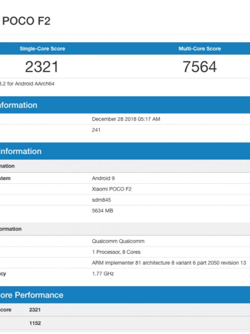
Task: Click the Android AArch64 version text
Action: [x=27, y=83]
